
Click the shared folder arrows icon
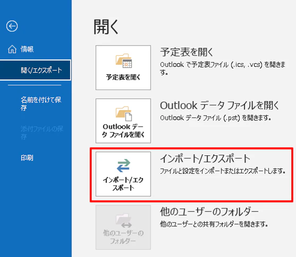[124, 220]
